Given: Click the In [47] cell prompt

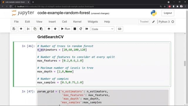Looking at the screenshot, I should coord(28,92).
